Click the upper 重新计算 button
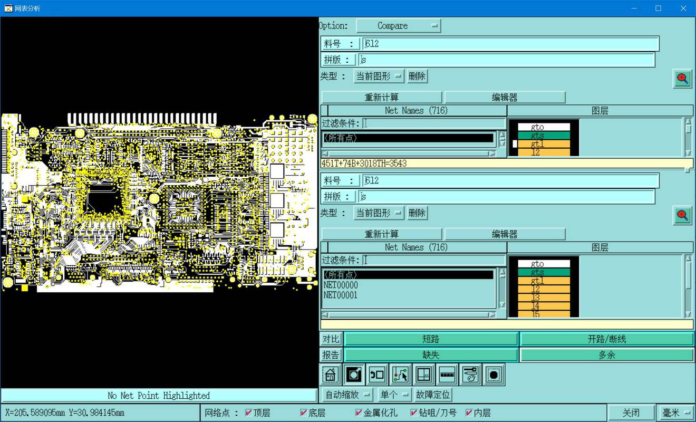 click(382, 97)
